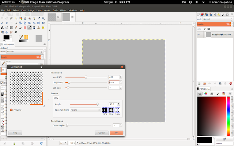Viewport: 234px width, 146px height.
Task: Select the Ellipse Select tool
Action: pos(7,19)
